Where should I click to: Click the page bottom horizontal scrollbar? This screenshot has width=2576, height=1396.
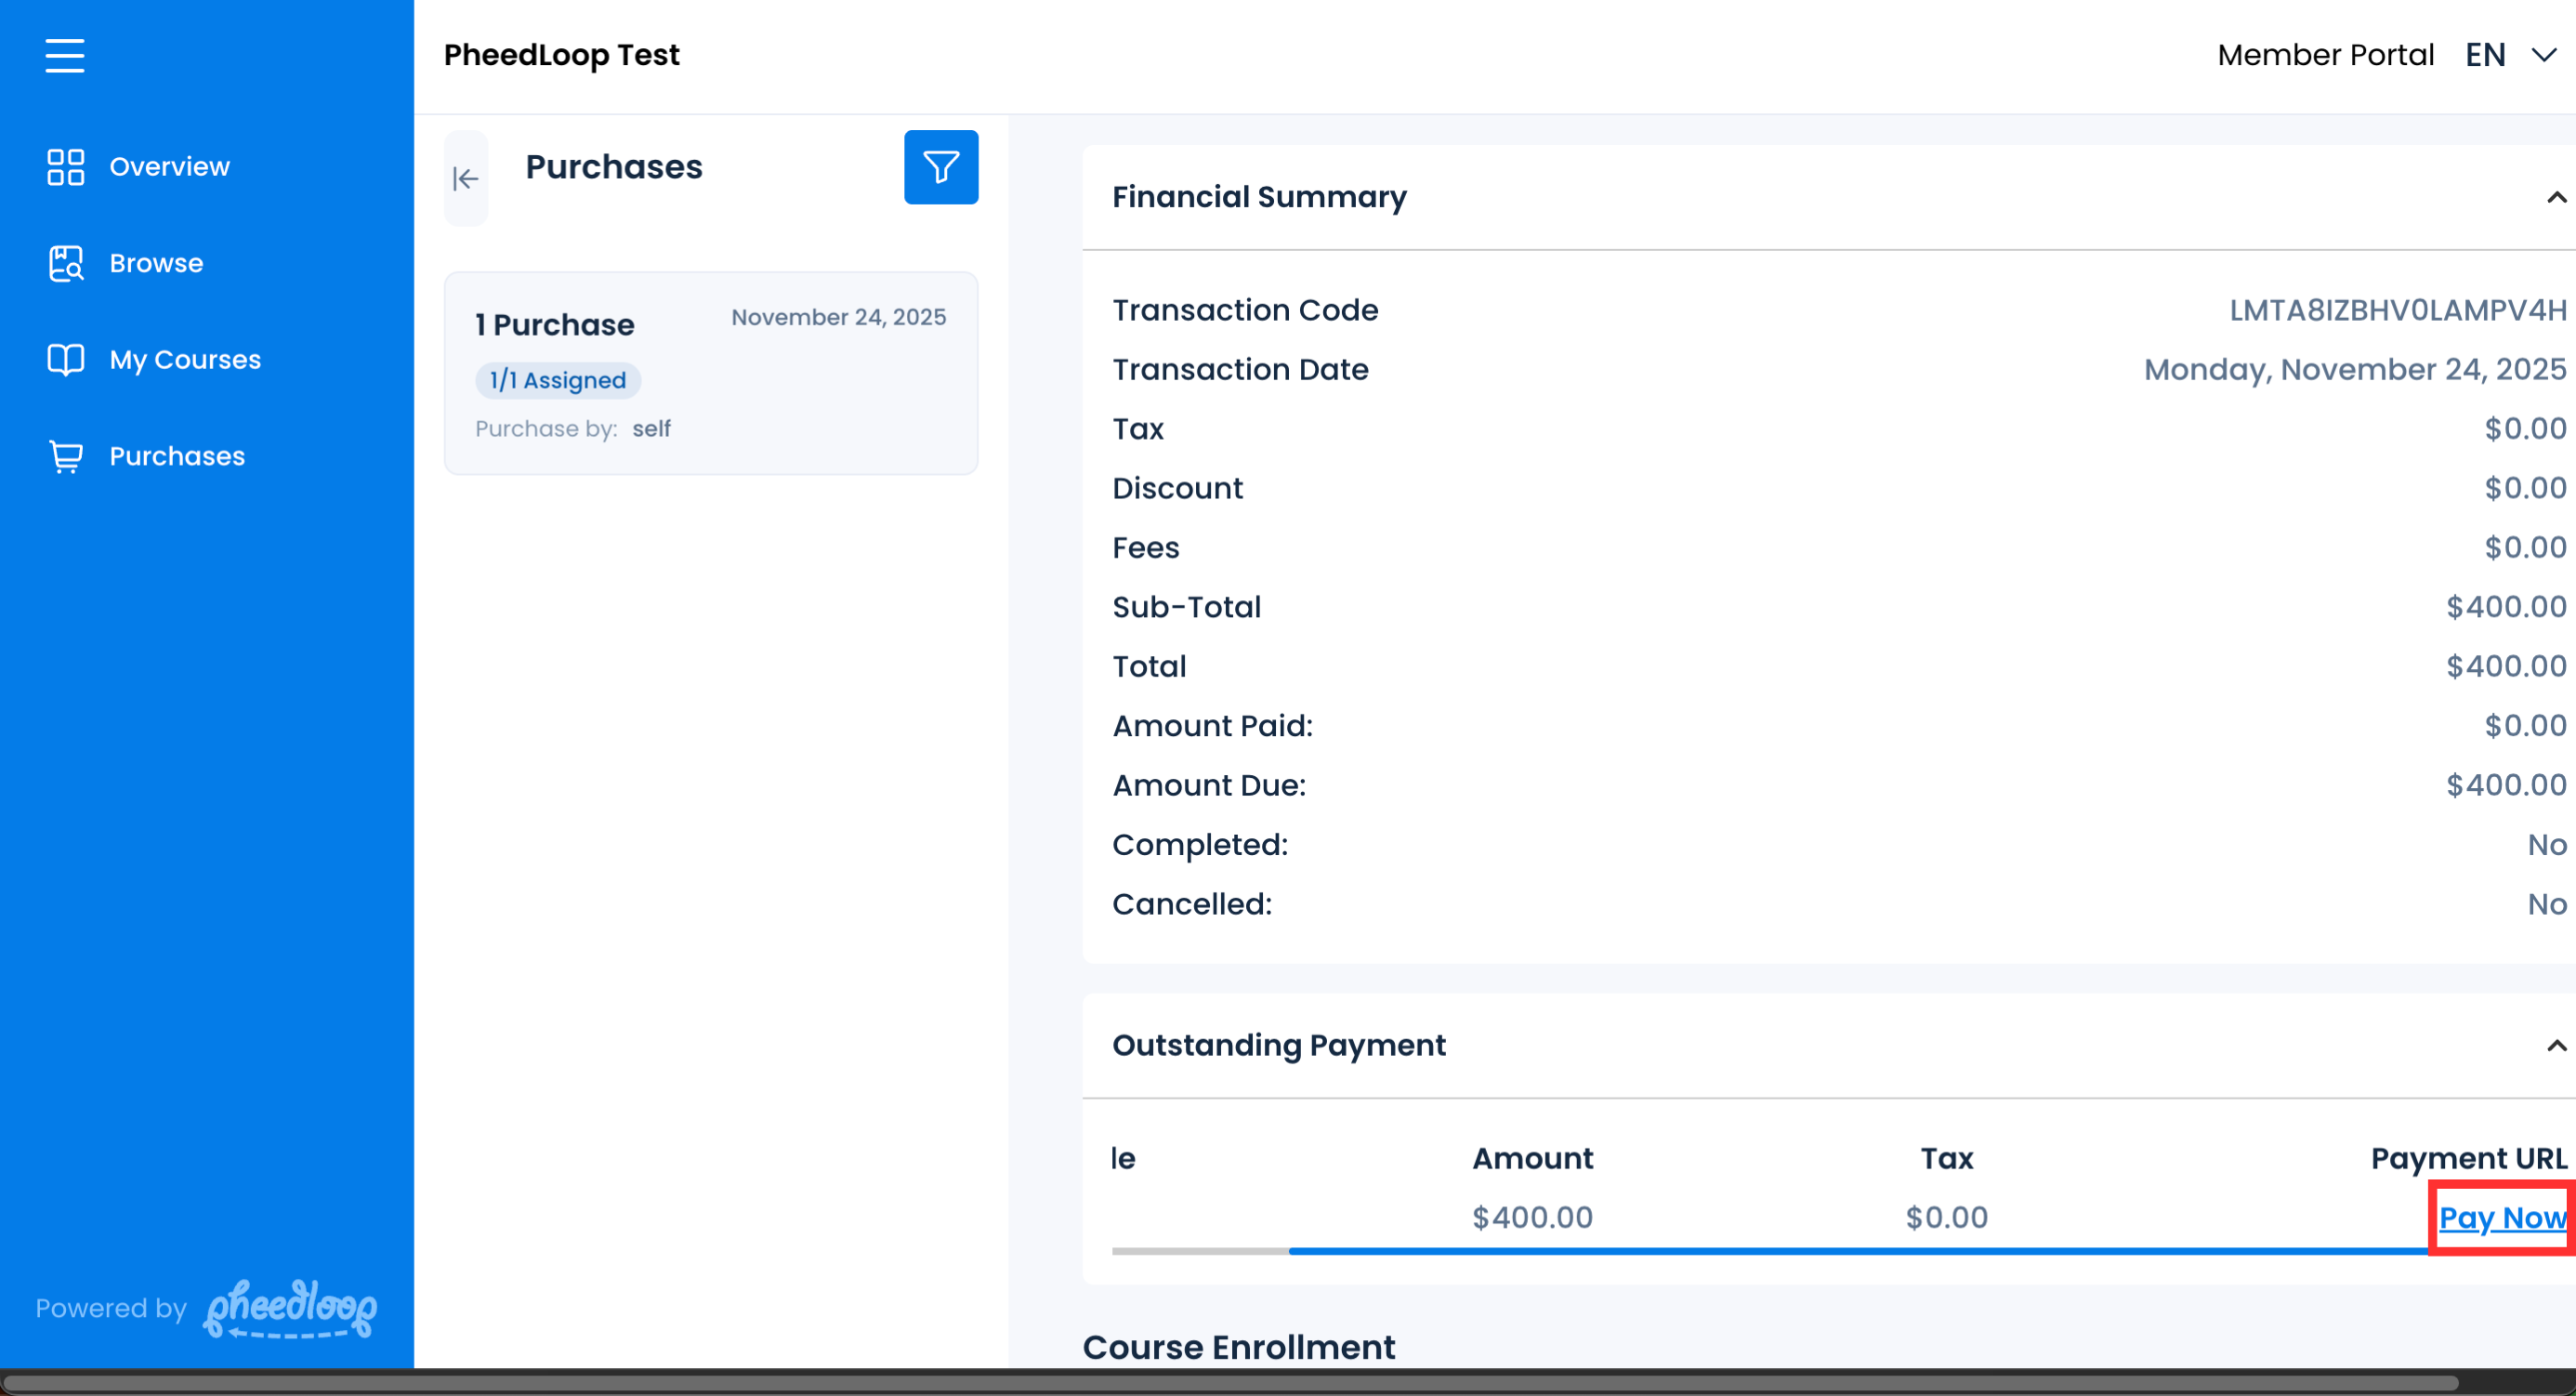1230,1384
